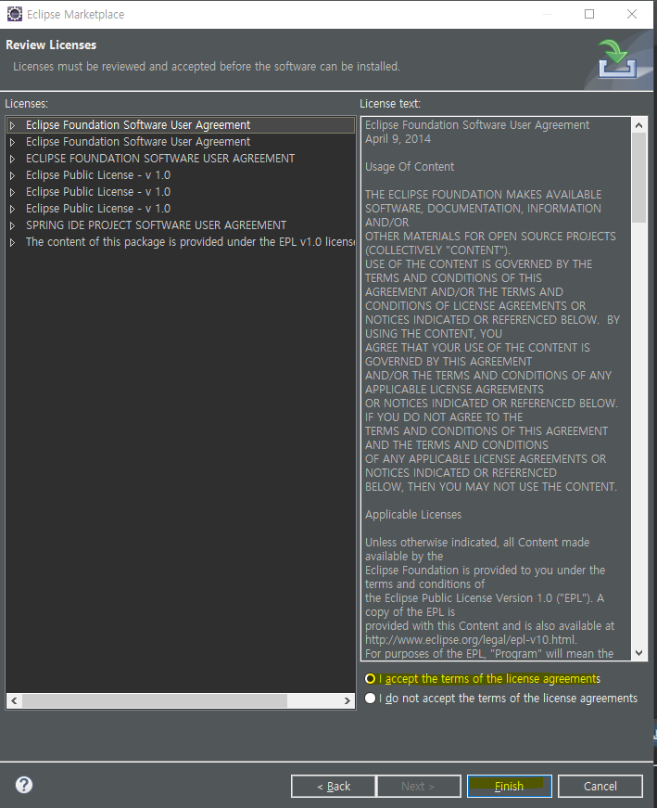Select second Eclipse Foundation Software User Agreement
The height and width of the screenshot is (808, 657).
138,142
